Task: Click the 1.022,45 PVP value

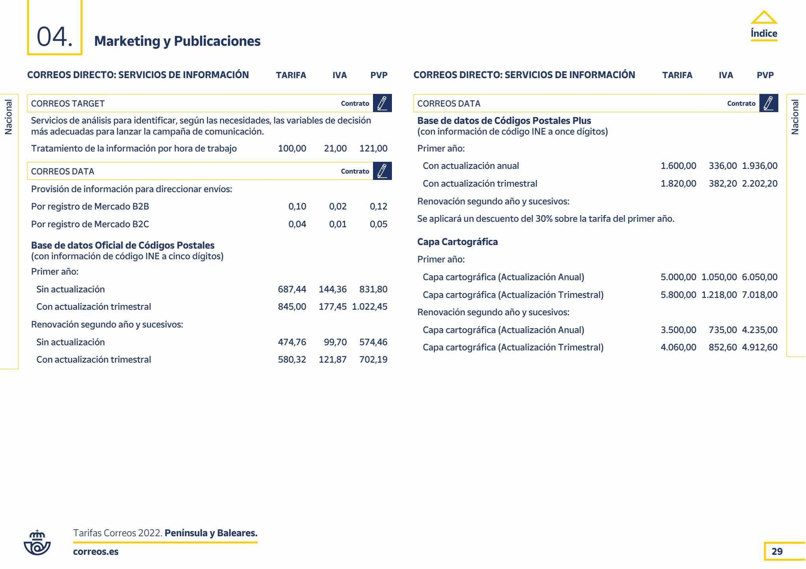Action: [x=369, y=307]
